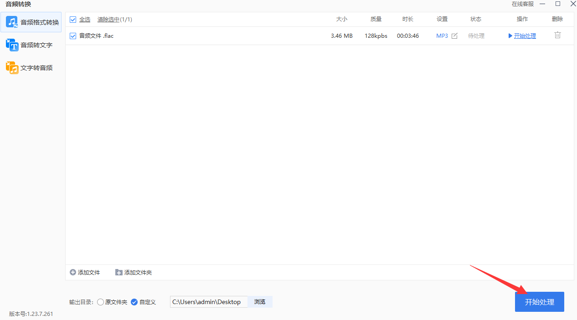Open the 音频格式转换 sidebar tab
This screenshot has height=320, width=577.
point(31,22)
